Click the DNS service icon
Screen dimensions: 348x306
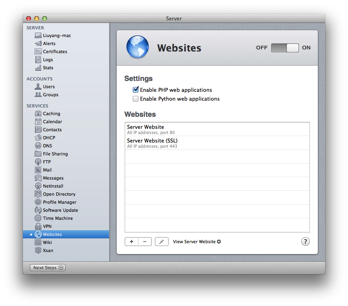[x=38, y=146]
